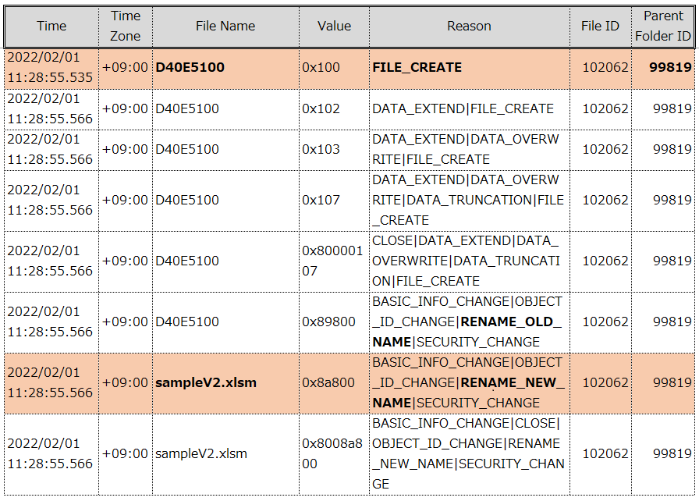
Task: Click the reason in the 0x8a800 row
Action: click(469, 383)
